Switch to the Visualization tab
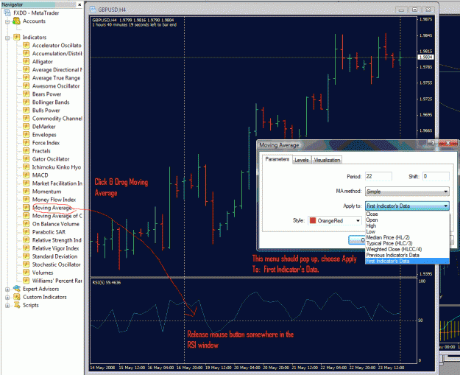 (x=327, y=160)
